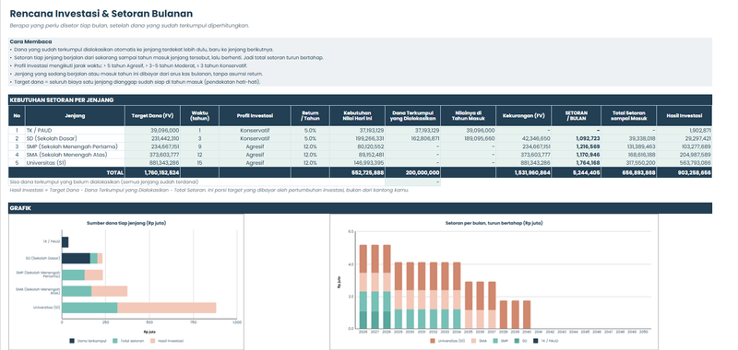Screen dimensions: 738x350
Task: Click the monthly deposit cell 1,092,723
Action: (x=577, y=138)
